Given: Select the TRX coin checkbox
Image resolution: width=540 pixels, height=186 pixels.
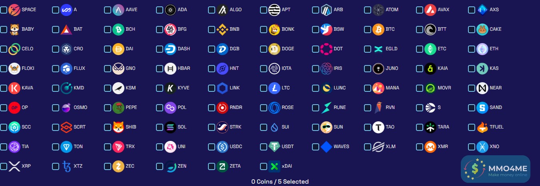Looking at the screenshot, I should click(x=108, y=147).
